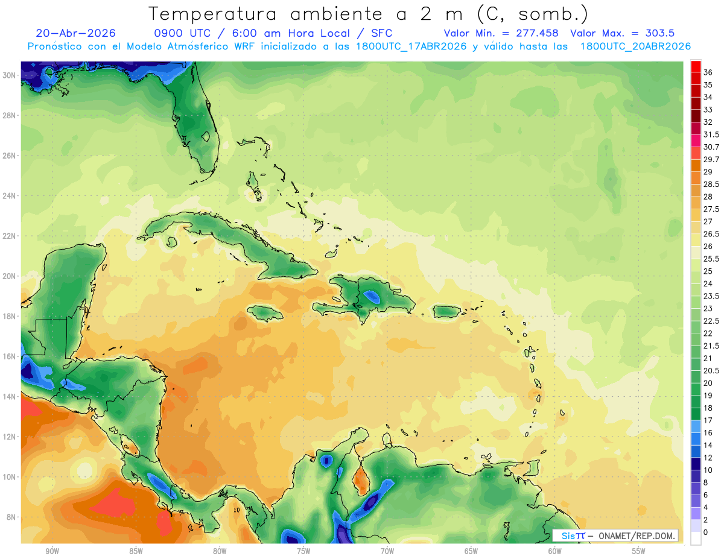Click the Valor Min. = 277.458 text
724x559 pixels.
click(501, 33)
